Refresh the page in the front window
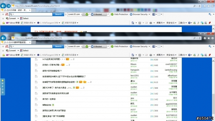This screenshot has width=215, height=121. click(200, 38)
